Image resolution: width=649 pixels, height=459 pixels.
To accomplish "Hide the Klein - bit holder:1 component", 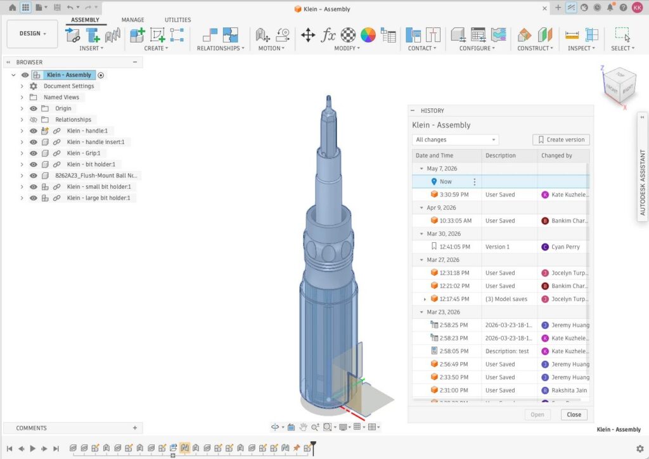I will 34,164.
